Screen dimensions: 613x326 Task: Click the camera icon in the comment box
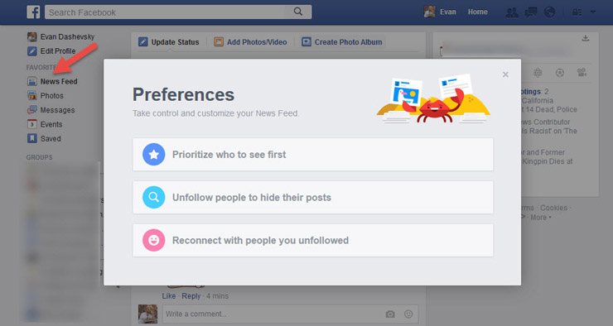coord(390,314)
